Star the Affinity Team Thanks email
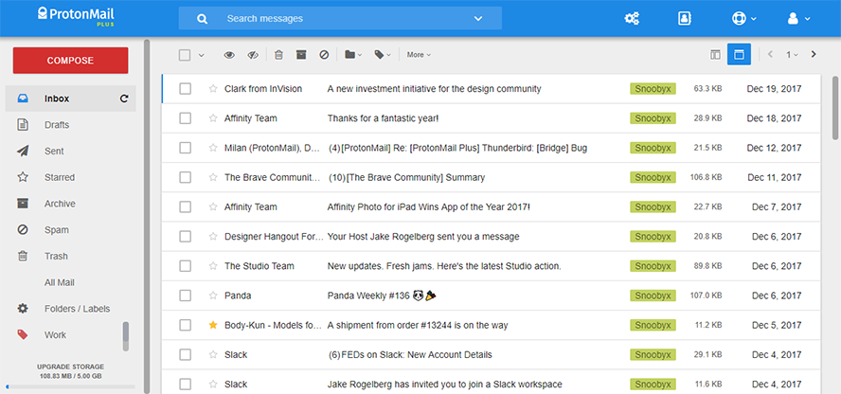Screen dimensions: 841x394 [x=213, y=118]
